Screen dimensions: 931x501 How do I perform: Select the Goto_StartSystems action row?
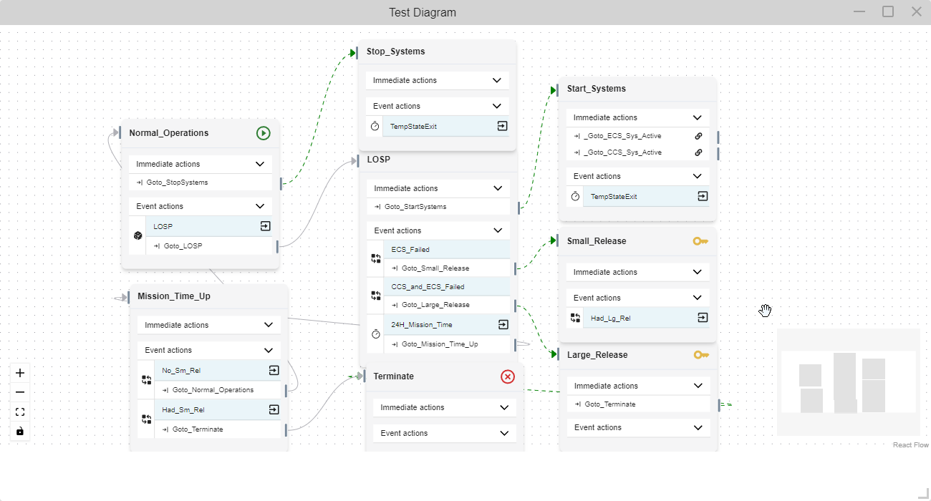pyautogui.click(x=438, y=207)
